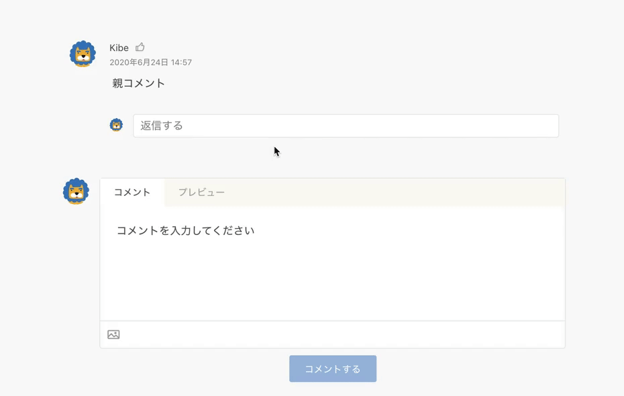This screenshot has width=624, height=396.
Task: Click the lion avatar beside the comment editor
Action: coord(76,191)
